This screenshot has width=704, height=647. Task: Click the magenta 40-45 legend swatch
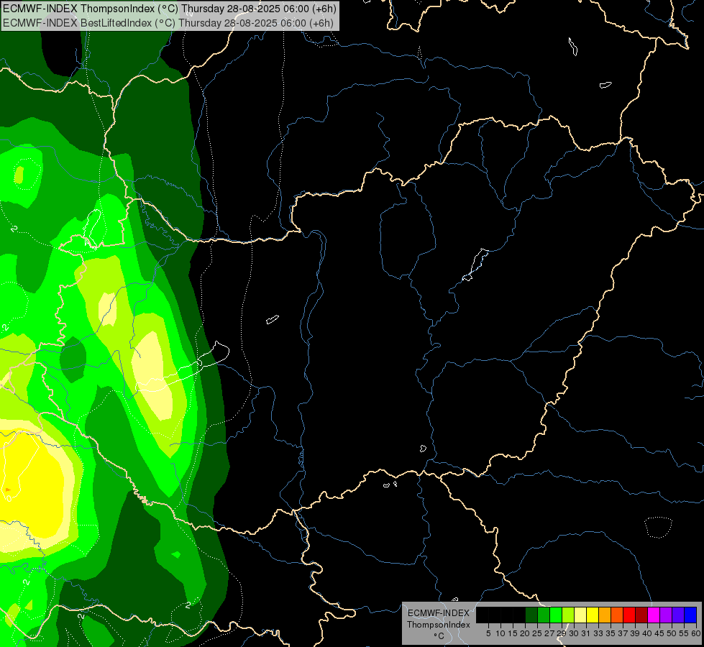(654, 615)
